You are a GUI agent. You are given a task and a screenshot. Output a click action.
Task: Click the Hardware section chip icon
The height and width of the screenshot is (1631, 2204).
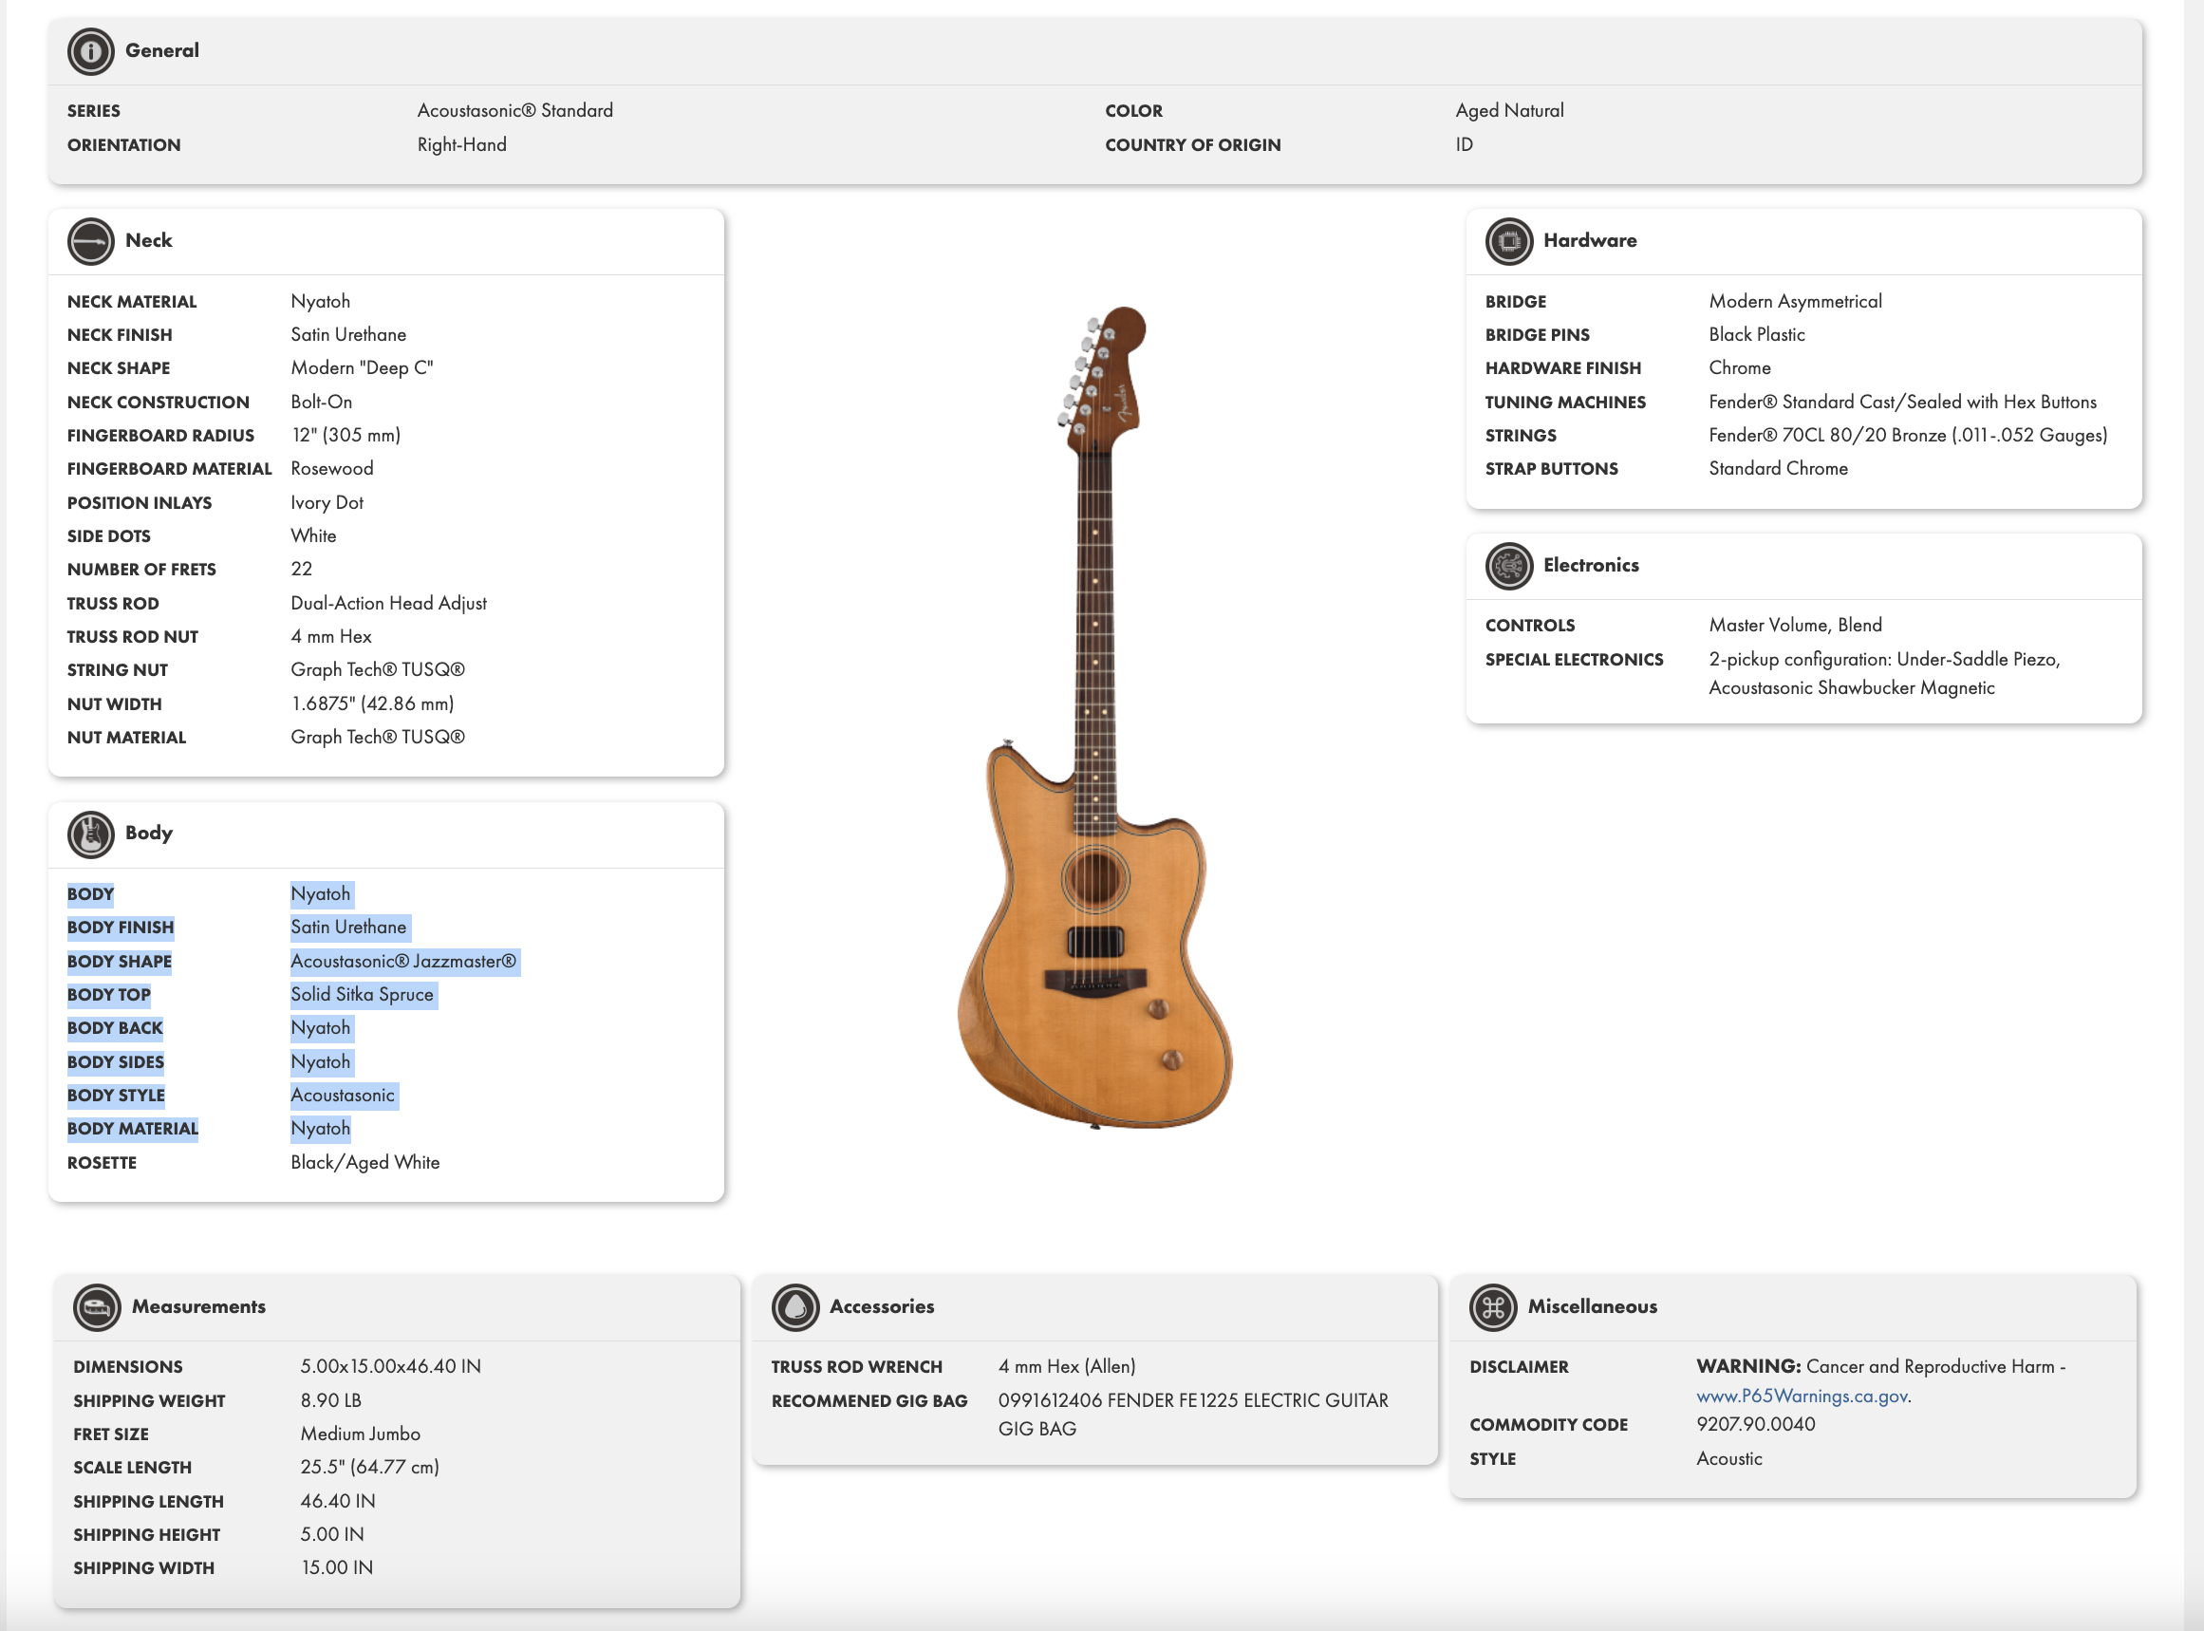click(1508, 241)
